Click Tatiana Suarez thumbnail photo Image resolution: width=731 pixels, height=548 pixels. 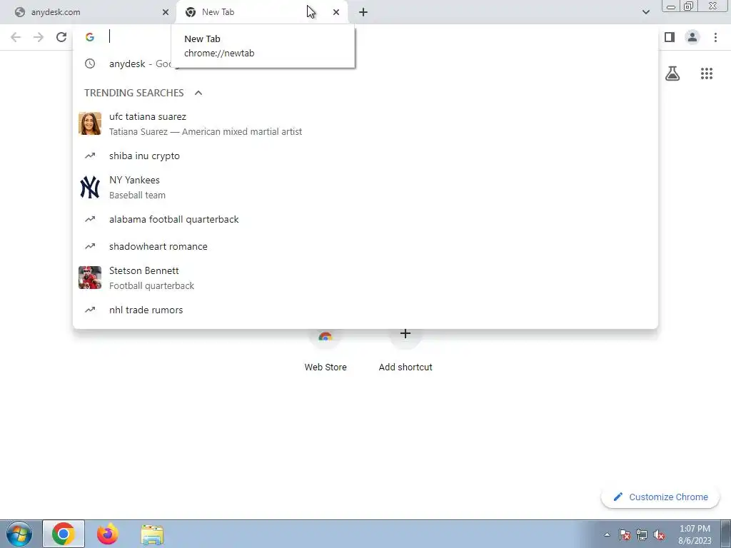pyautogui.click(x=90, y=123)
